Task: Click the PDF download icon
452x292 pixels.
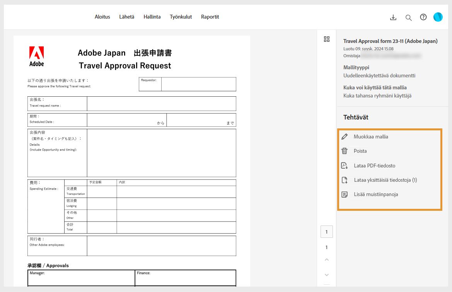Action: pyautogui.click(x=345, y=166)
